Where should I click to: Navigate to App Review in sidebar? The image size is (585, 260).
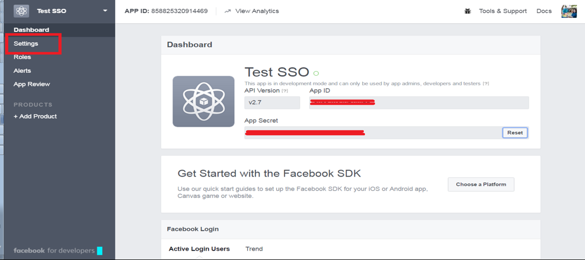32,84
